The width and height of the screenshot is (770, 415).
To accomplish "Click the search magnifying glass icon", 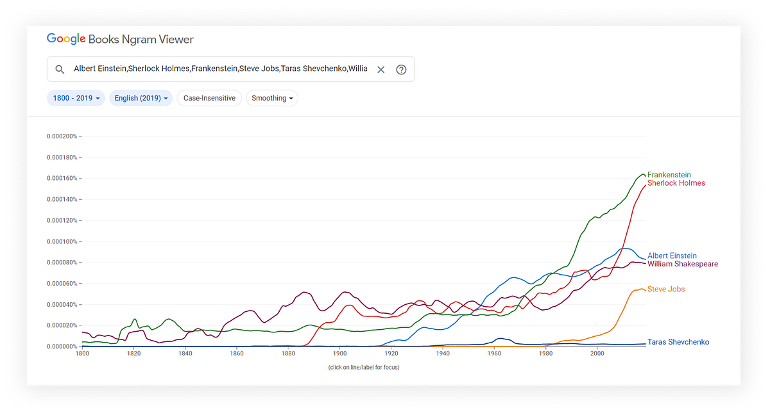I will coord(60,69).
